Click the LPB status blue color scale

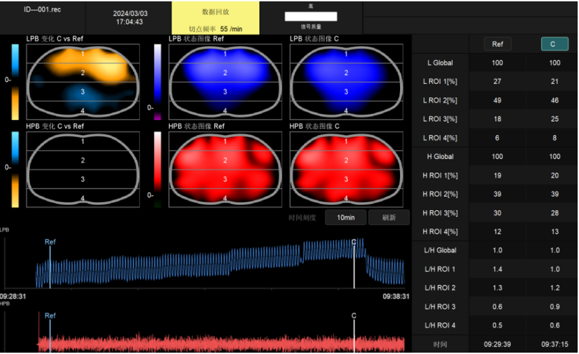point(158,81)
